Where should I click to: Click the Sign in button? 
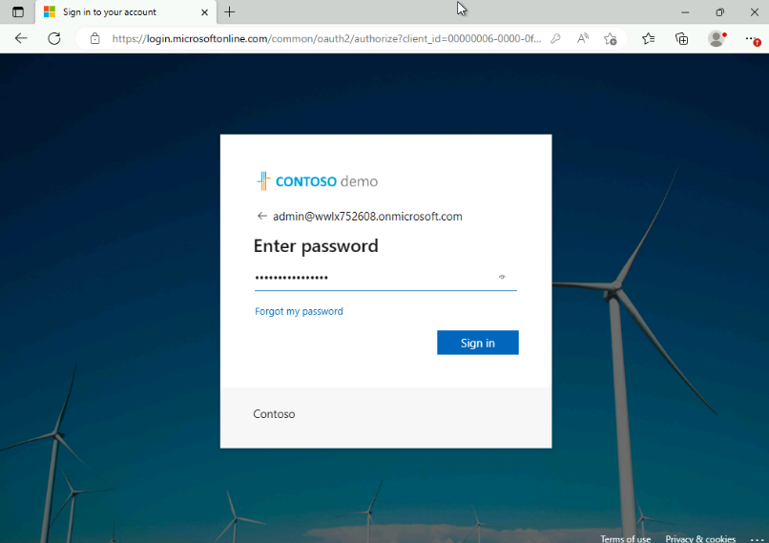(477, 343)
